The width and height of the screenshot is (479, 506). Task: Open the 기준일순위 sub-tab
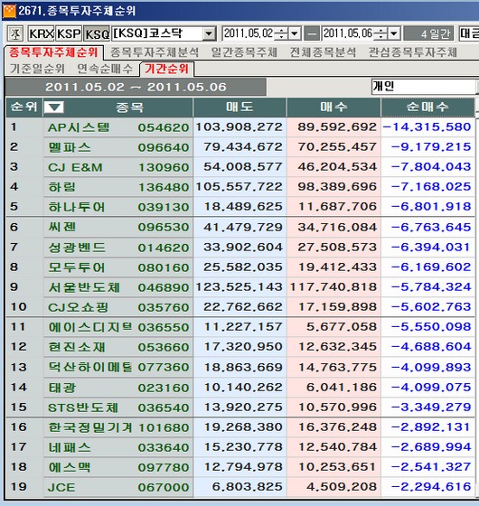click(x=37, y=69)
